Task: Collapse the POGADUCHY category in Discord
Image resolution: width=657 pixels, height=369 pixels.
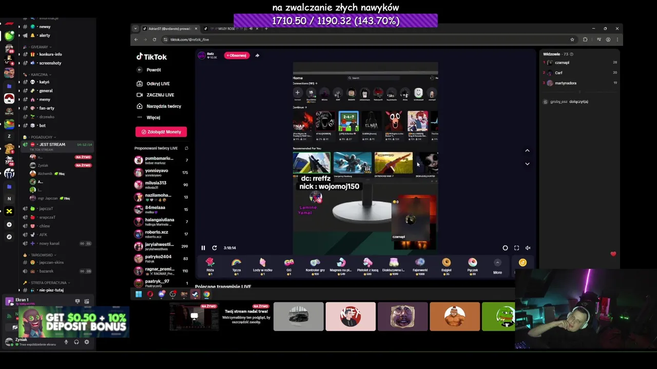Action: (42, 137)
